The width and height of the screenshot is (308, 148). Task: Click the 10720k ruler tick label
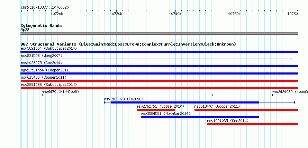pos(57,14)
